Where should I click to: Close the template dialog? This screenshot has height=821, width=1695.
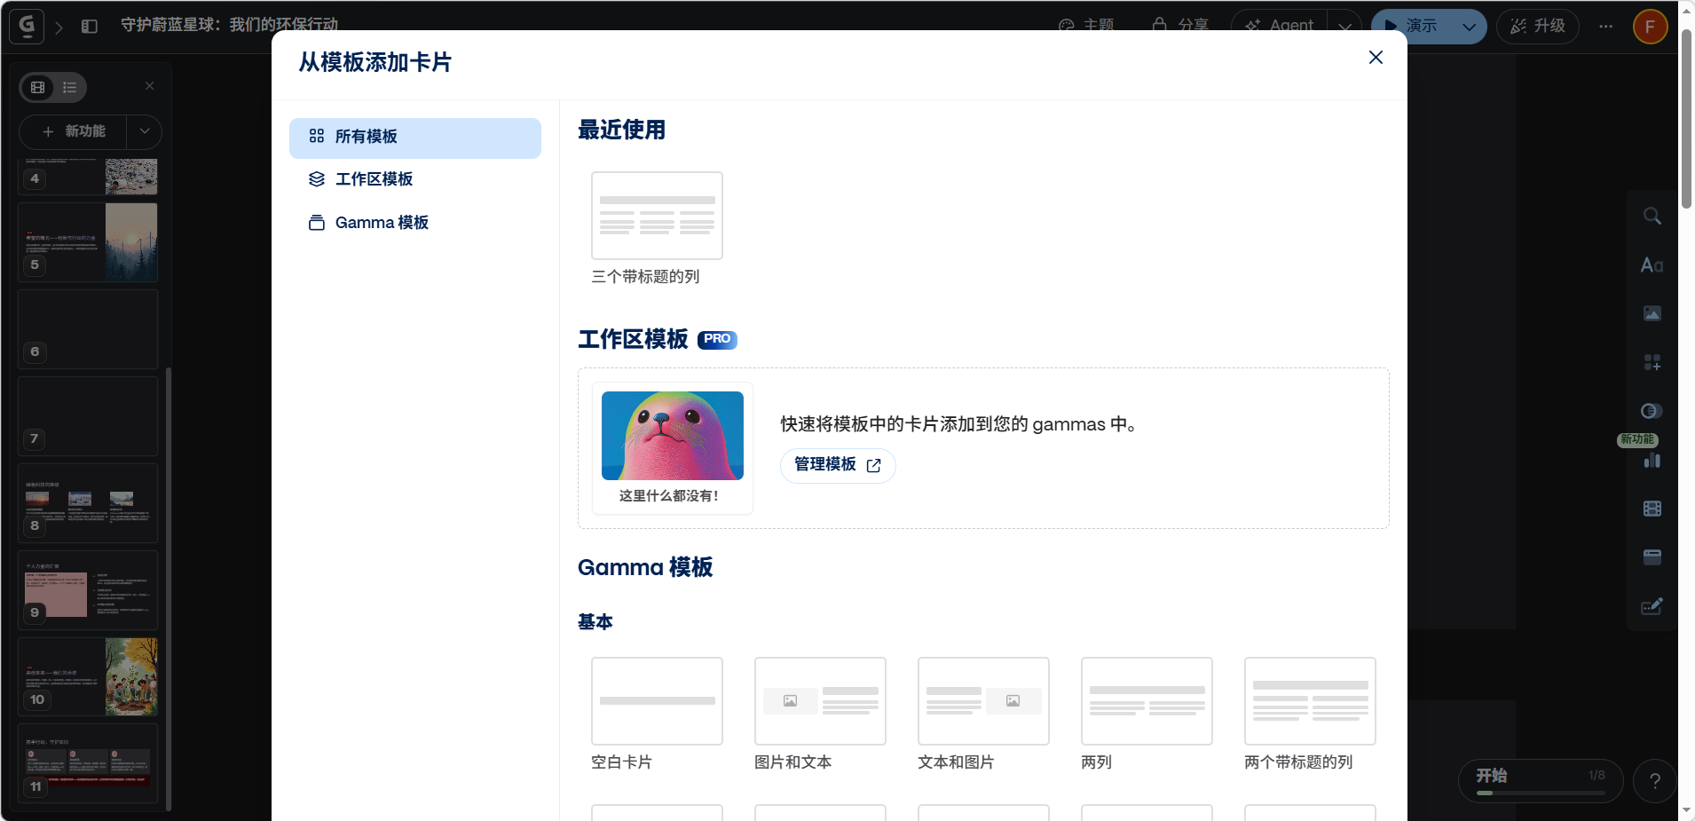[1376, 58]
